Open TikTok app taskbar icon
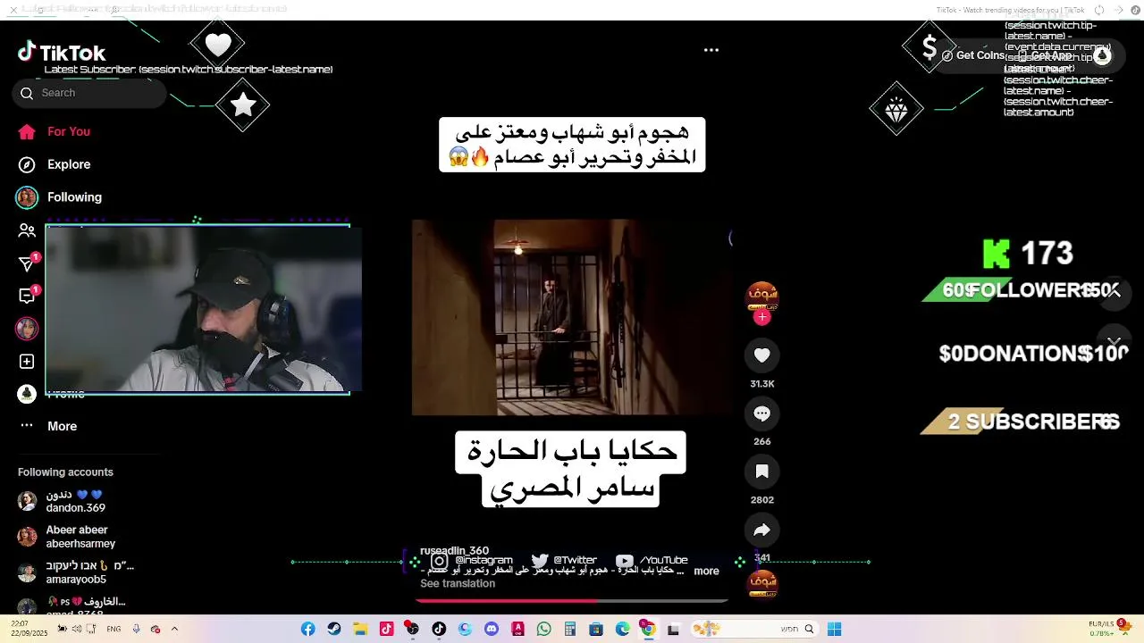Screen dimensions: 1144x643 [x=439, y=629]
